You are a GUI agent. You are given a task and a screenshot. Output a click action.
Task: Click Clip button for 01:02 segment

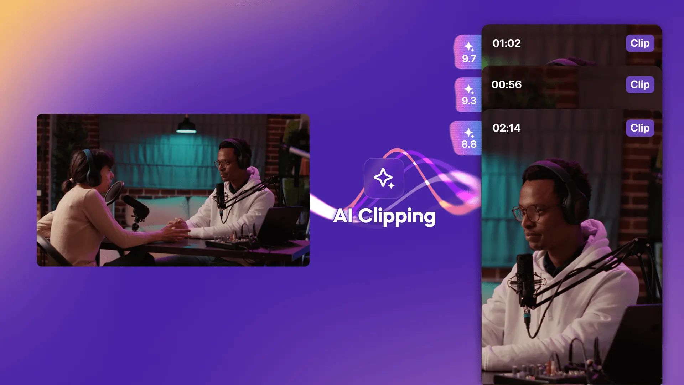click(640, 43)
